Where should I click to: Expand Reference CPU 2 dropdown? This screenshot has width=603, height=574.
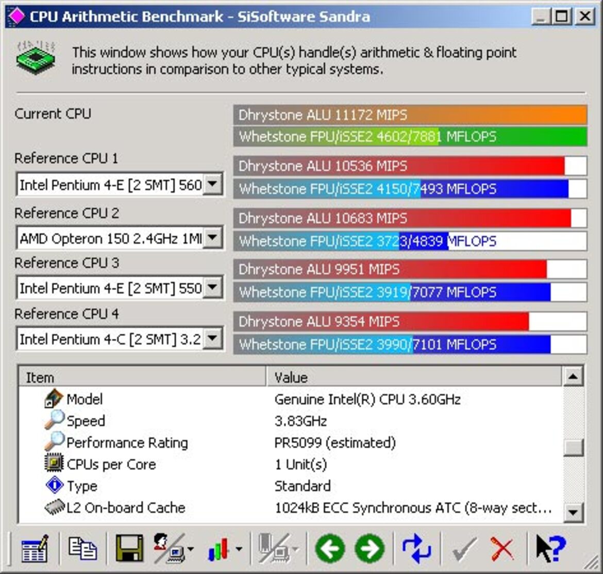click(x=212, y=237)
